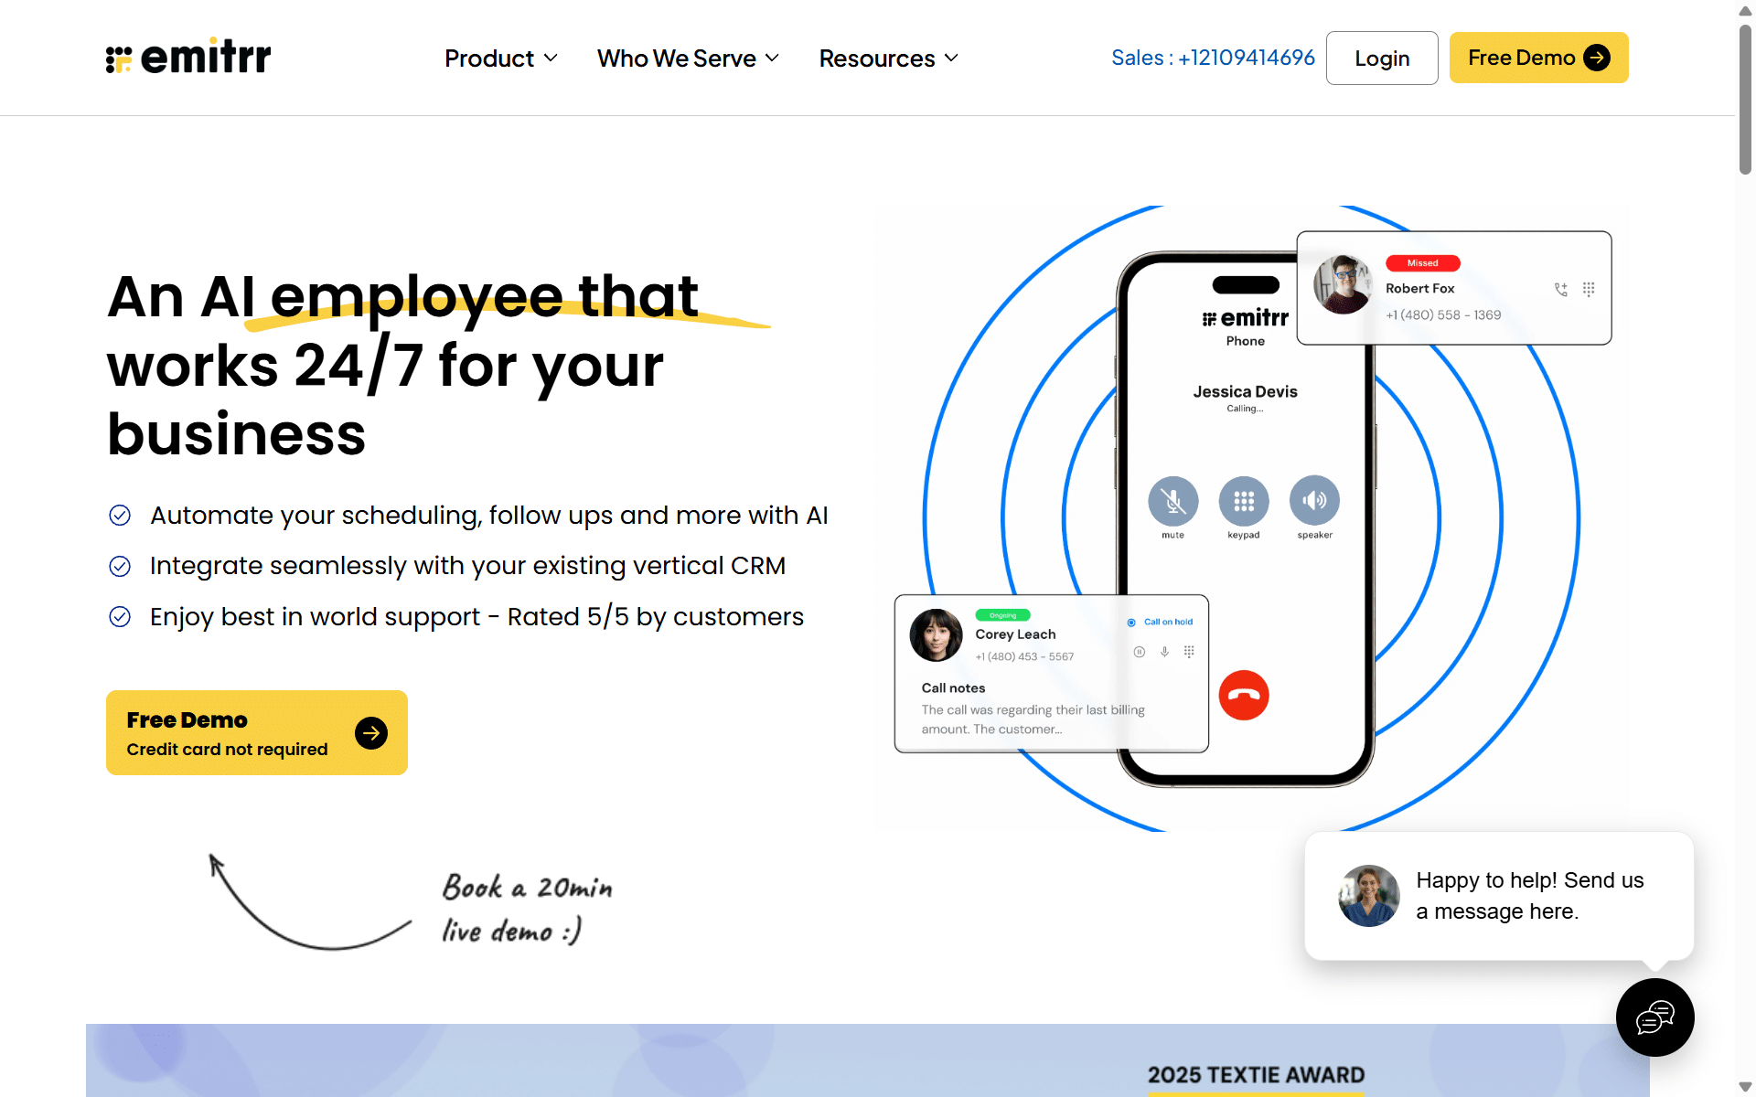The height and width of the screenshot is (1097, 1756).
Task: Click checkmark beside Enjoy best in world support
Action: (120, 617)
